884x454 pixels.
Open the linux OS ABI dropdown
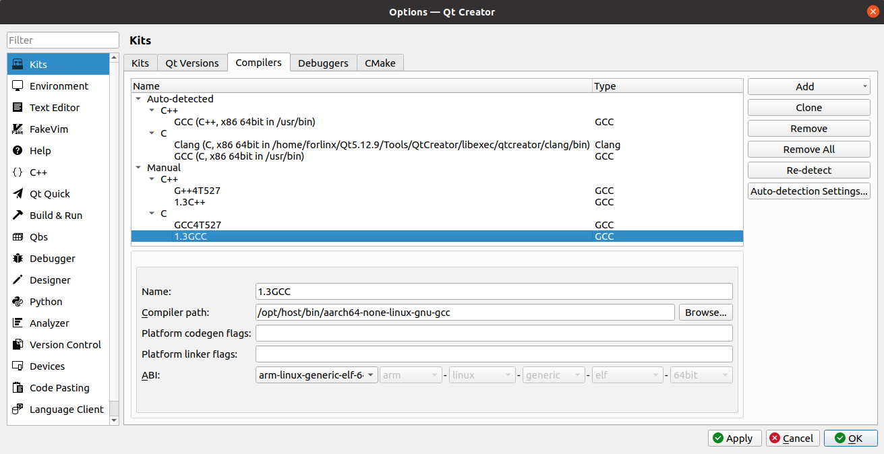coord(481,375)
